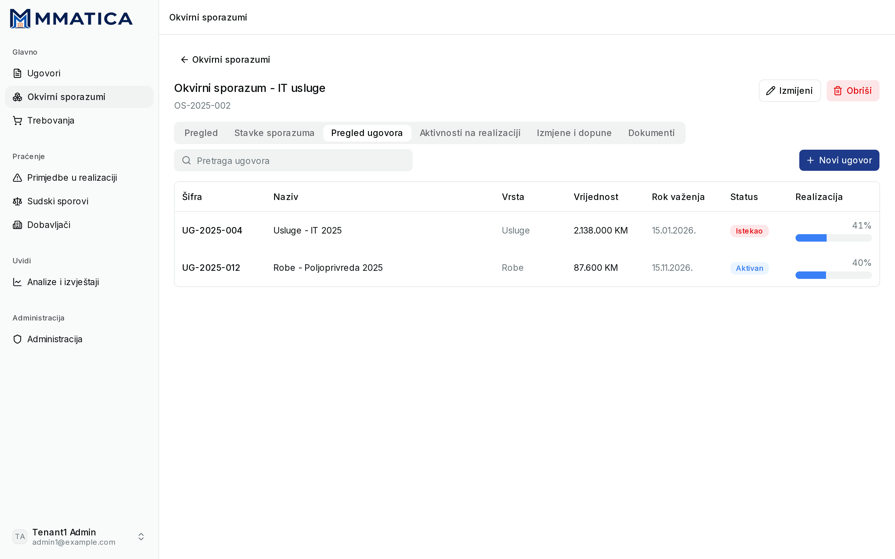
Task: Open contract UG-2025-012
Action: point(211,268)
